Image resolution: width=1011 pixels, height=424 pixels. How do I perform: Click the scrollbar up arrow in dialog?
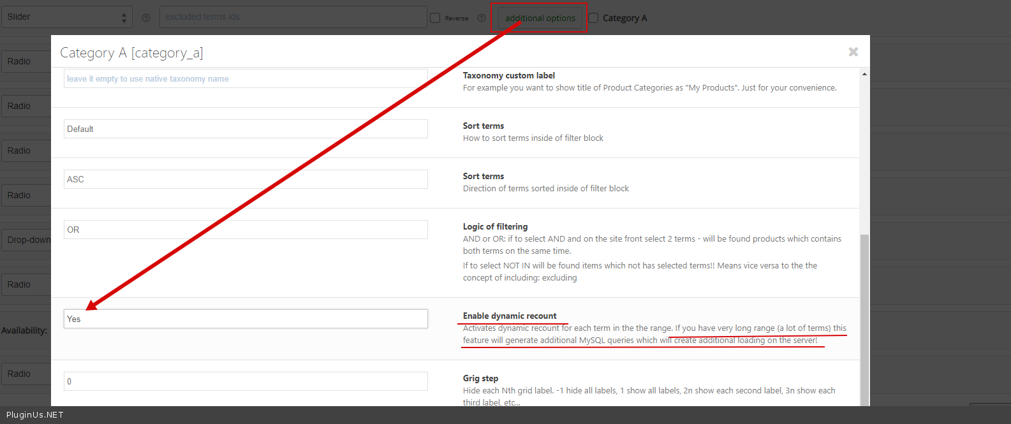click(864, 75)
